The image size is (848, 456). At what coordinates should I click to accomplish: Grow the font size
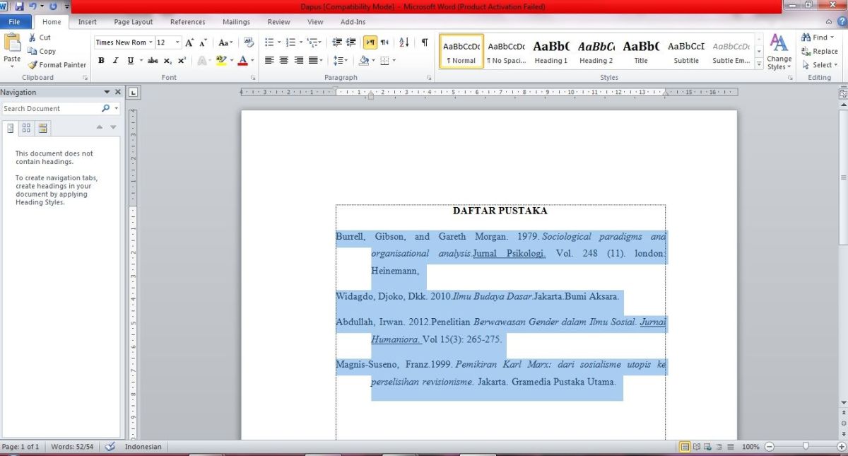pyautogui.click(x=189, y=42)
